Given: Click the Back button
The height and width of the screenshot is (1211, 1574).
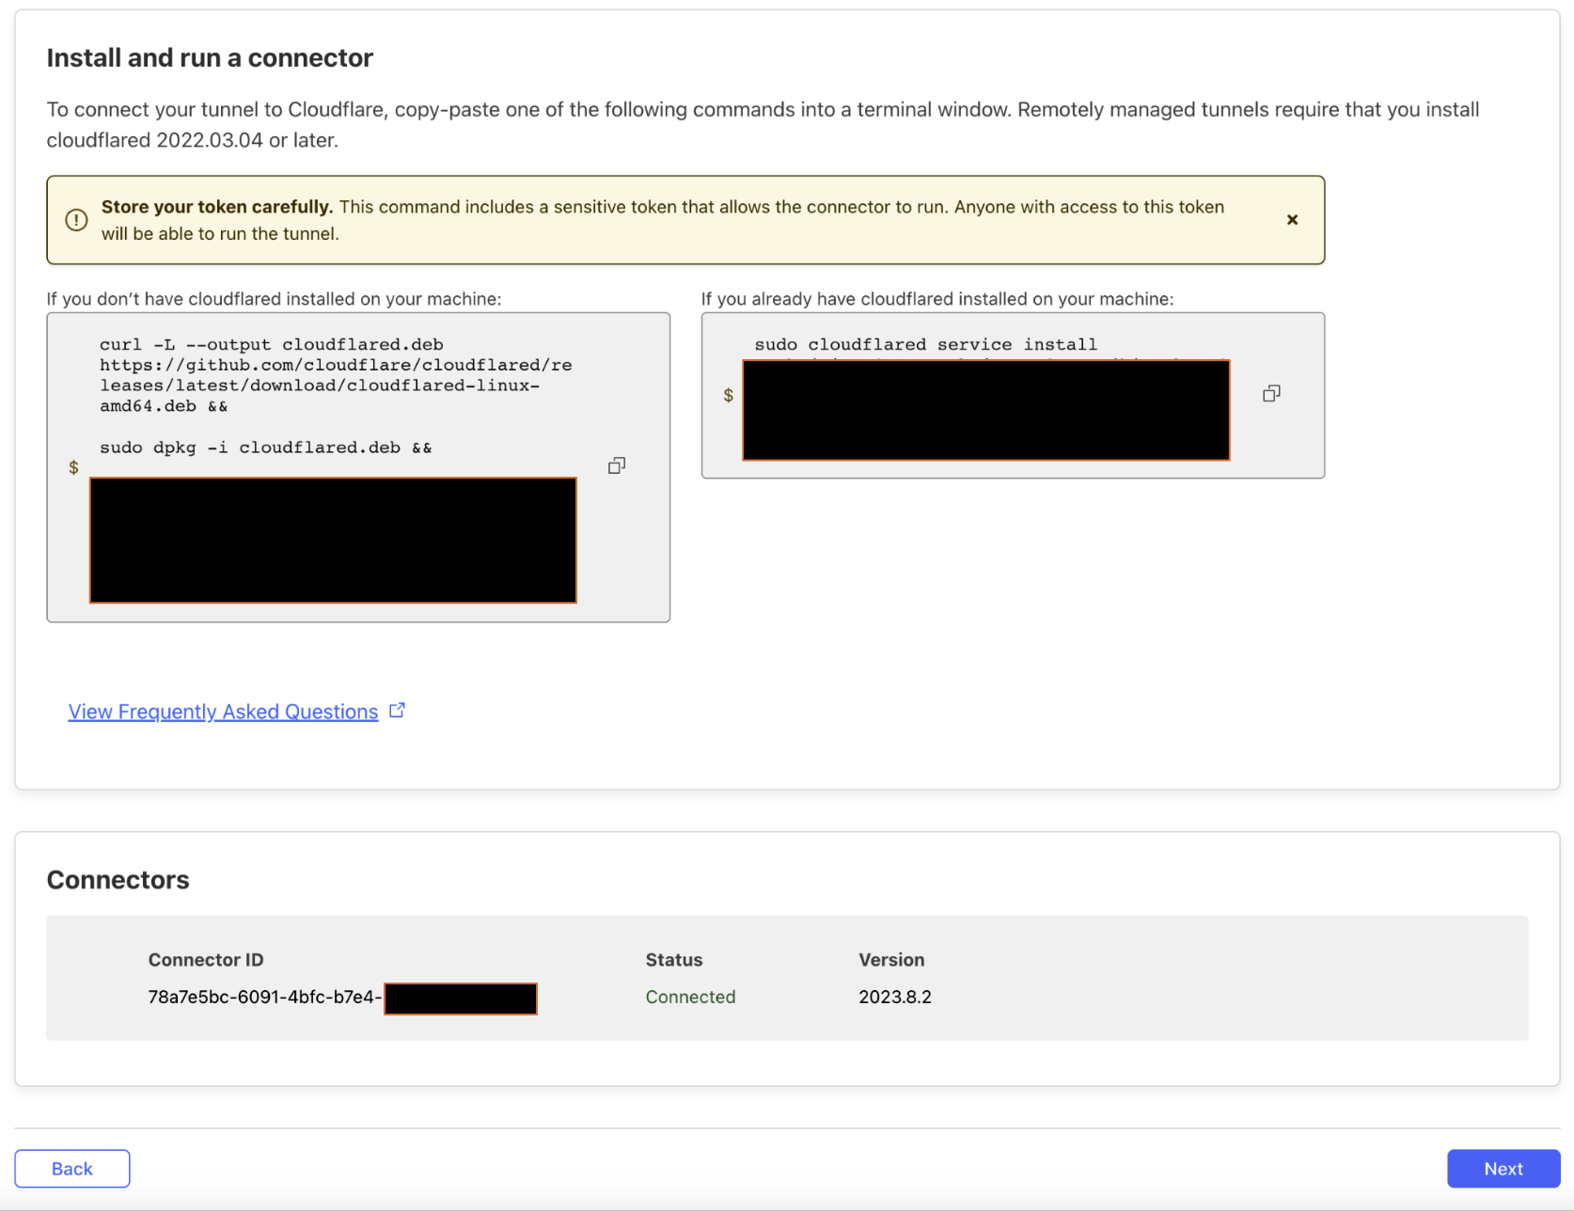Looking at the screenshot, I should [71, 1168].
